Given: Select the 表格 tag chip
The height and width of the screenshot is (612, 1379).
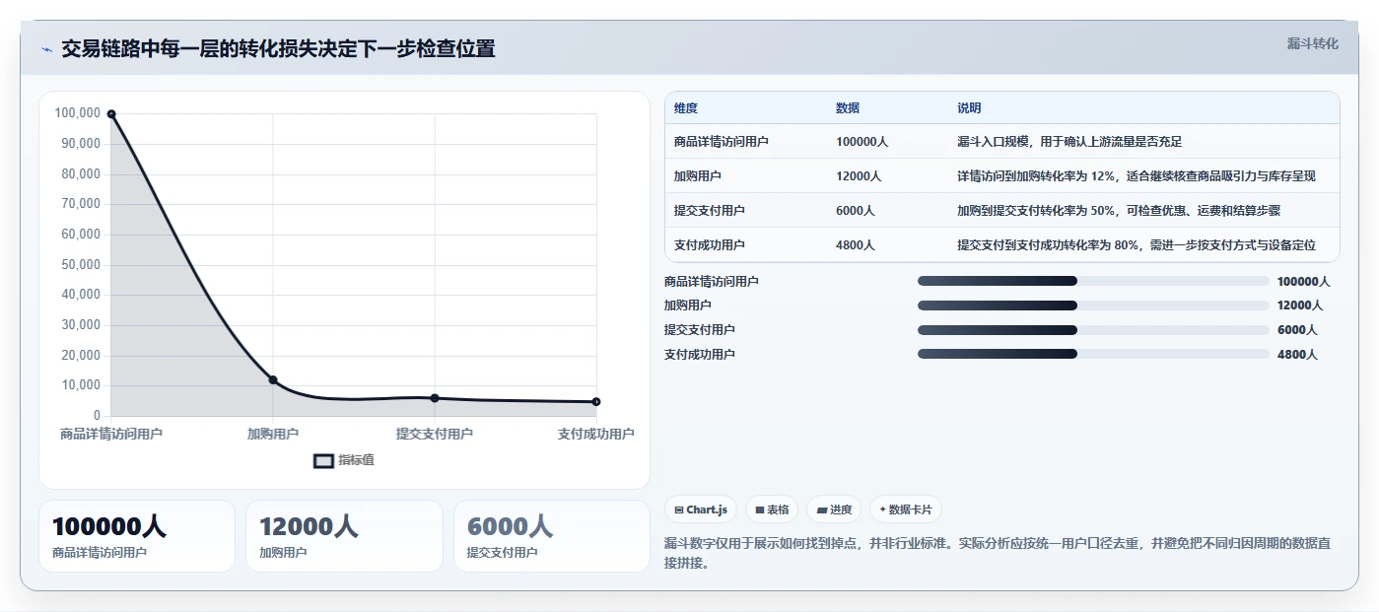Looking at the screenshot, I should click(x=772, y=510).
